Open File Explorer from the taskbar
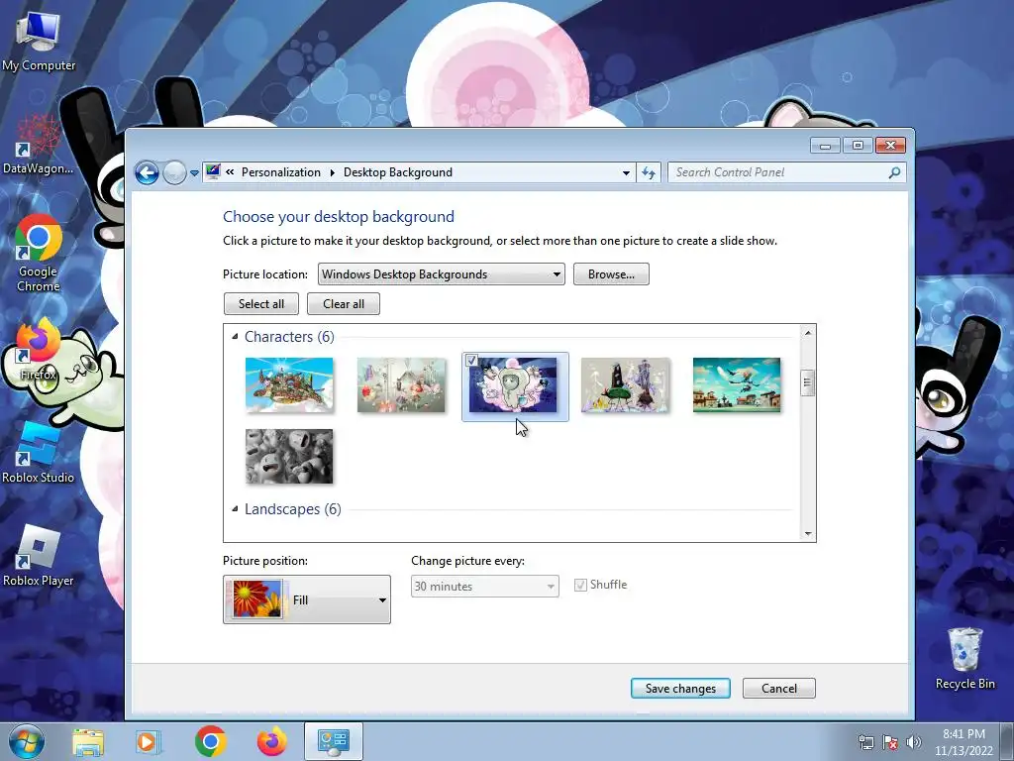Image resolution: width=1014 pixels, height=761 pixels. [88, 741]
